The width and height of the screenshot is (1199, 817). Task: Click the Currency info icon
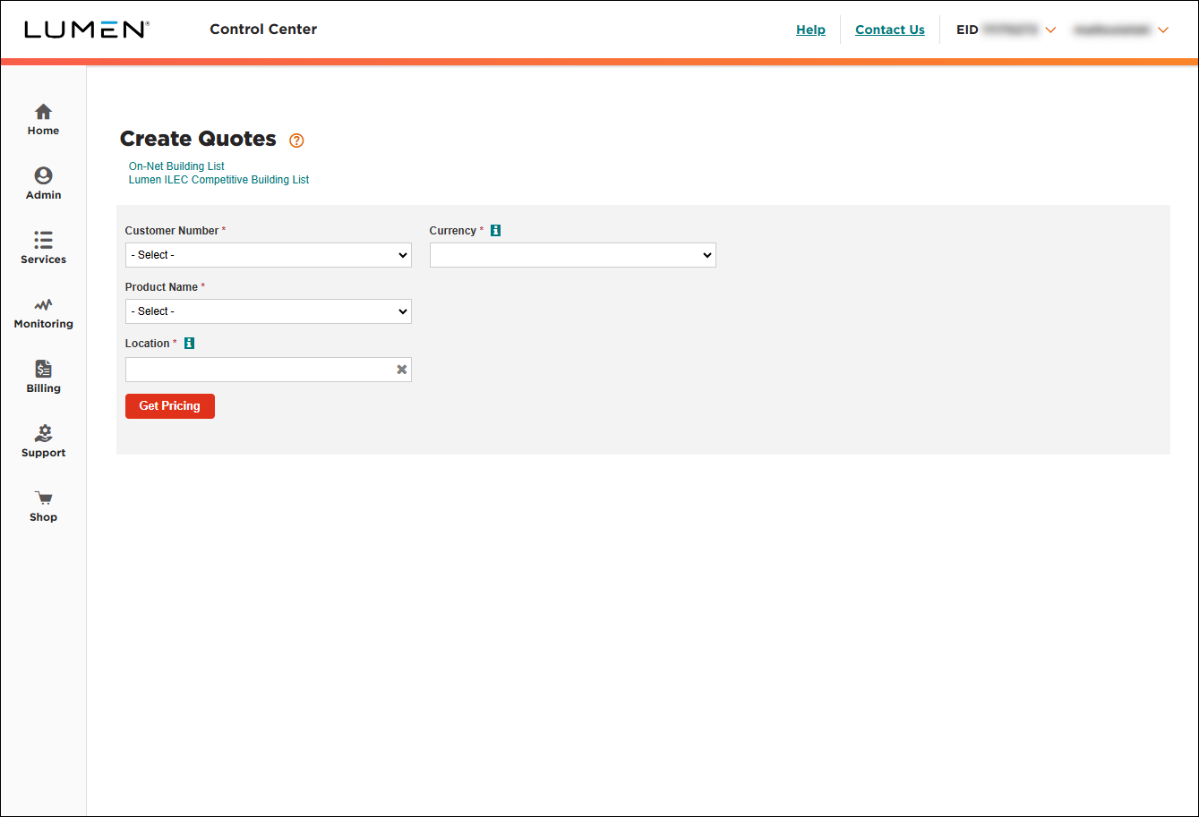[x=496, y=231]
